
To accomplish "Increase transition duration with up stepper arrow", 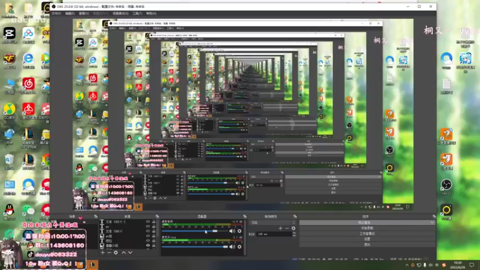I will click(x=294, y=233).
